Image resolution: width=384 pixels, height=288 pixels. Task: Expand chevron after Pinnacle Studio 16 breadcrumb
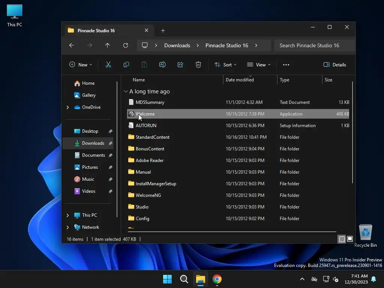click(256, 45)
